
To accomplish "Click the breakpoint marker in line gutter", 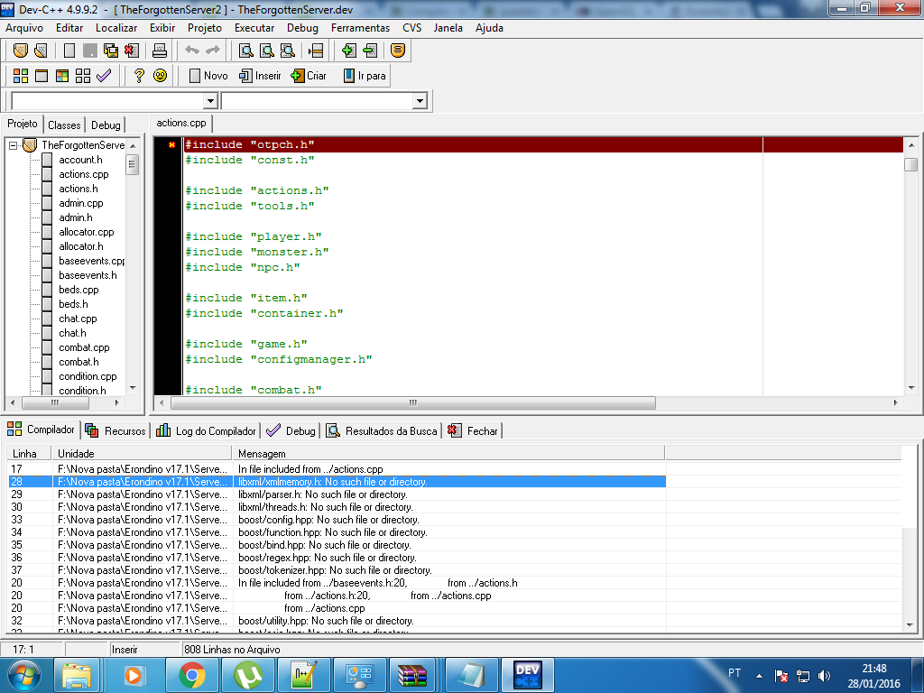I will click(171, 144).
